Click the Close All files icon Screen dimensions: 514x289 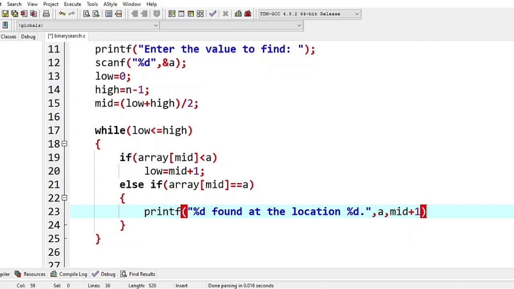[x=33, y=14]
